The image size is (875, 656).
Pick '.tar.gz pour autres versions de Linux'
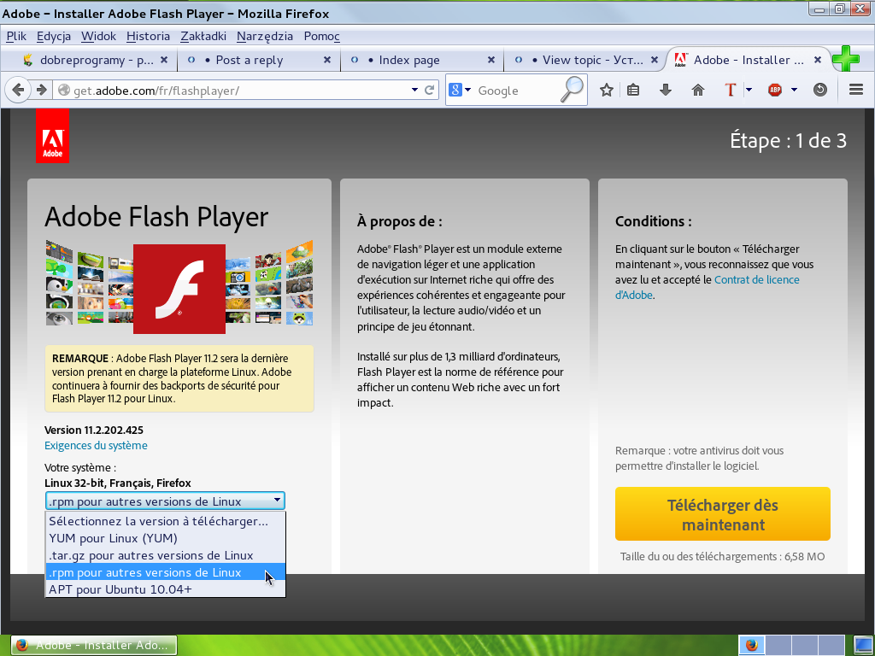(150, 555)
